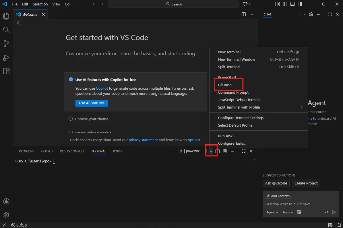The width and height of the screenshot is (343, 228).
Task: Open the terminal launch profile dropdown arrow
Action: [211, 151]
